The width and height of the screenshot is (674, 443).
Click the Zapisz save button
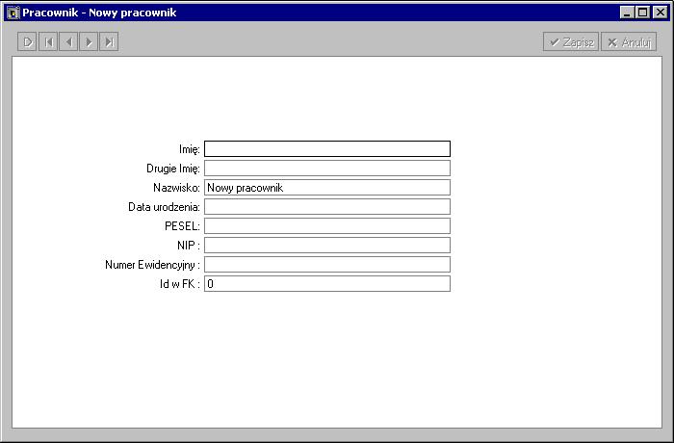[x=571, y=41]
